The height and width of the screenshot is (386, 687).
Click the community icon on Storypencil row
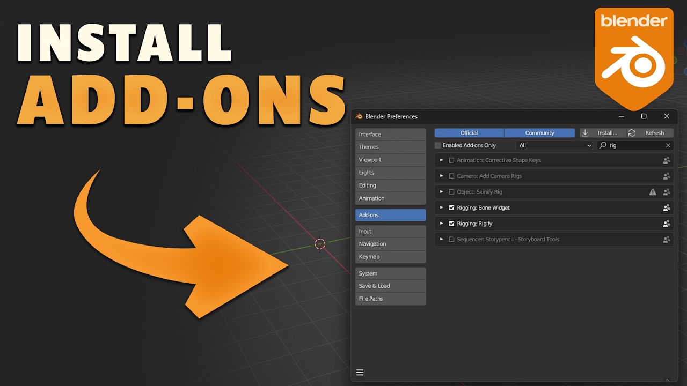coord(666,240)
